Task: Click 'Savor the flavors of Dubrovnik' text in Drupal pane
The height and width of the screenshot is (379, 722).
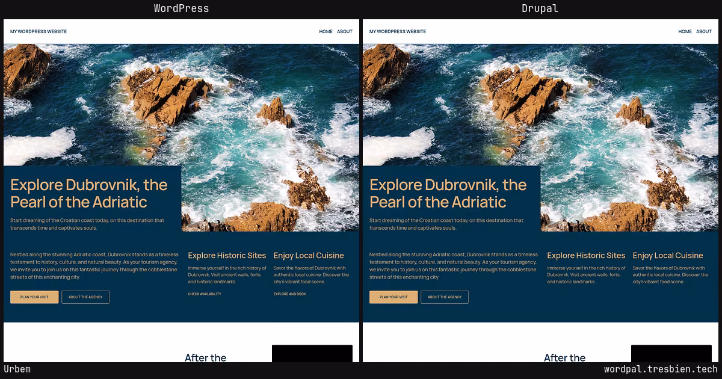Action: 670,275
